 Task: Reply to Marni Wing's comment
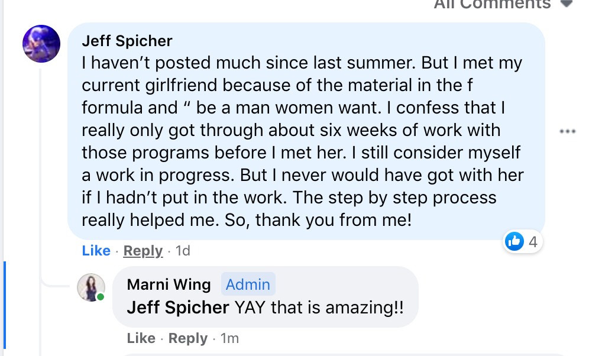click(x=188, y=338)
